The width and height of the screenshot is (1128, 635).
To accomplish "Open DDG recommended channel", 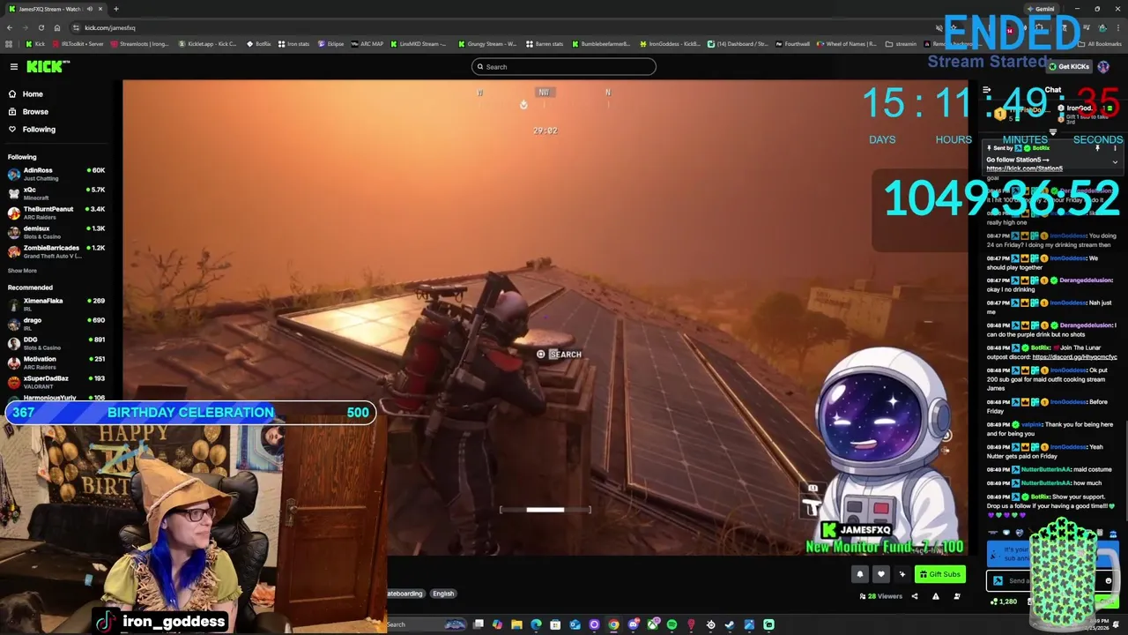I will click(56, 343).
